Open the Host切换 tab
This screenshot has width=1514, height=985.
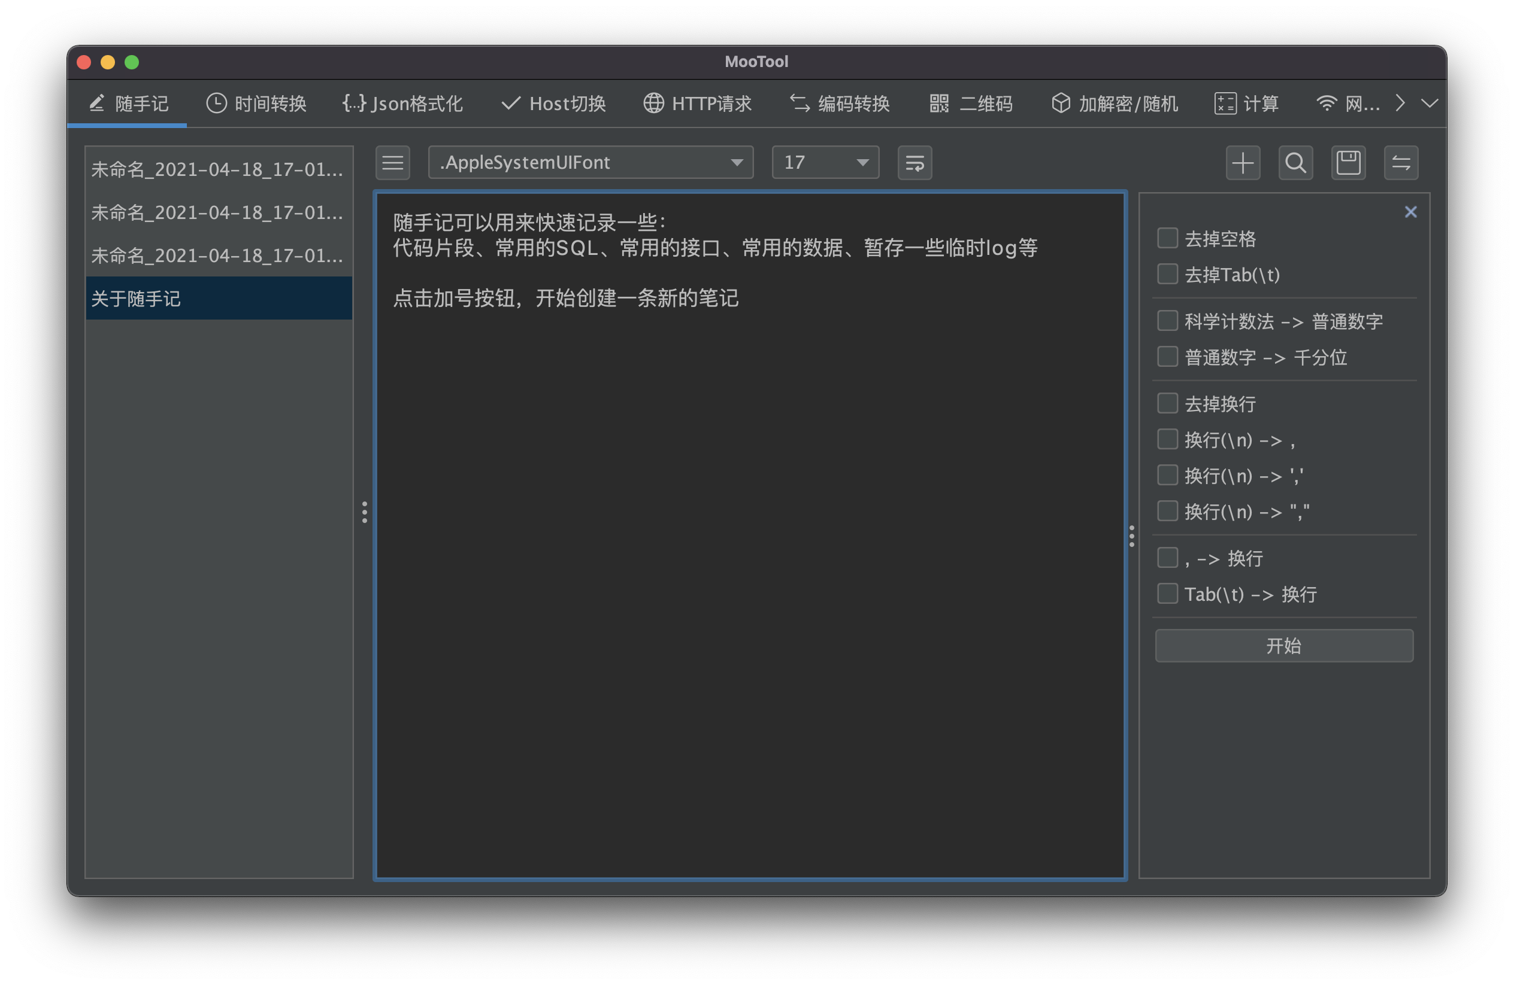point(553,103)
